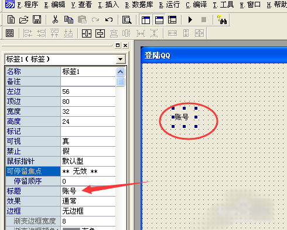
Task: Edit the 停留顺序 value 0
Action: tap(88, 181)
